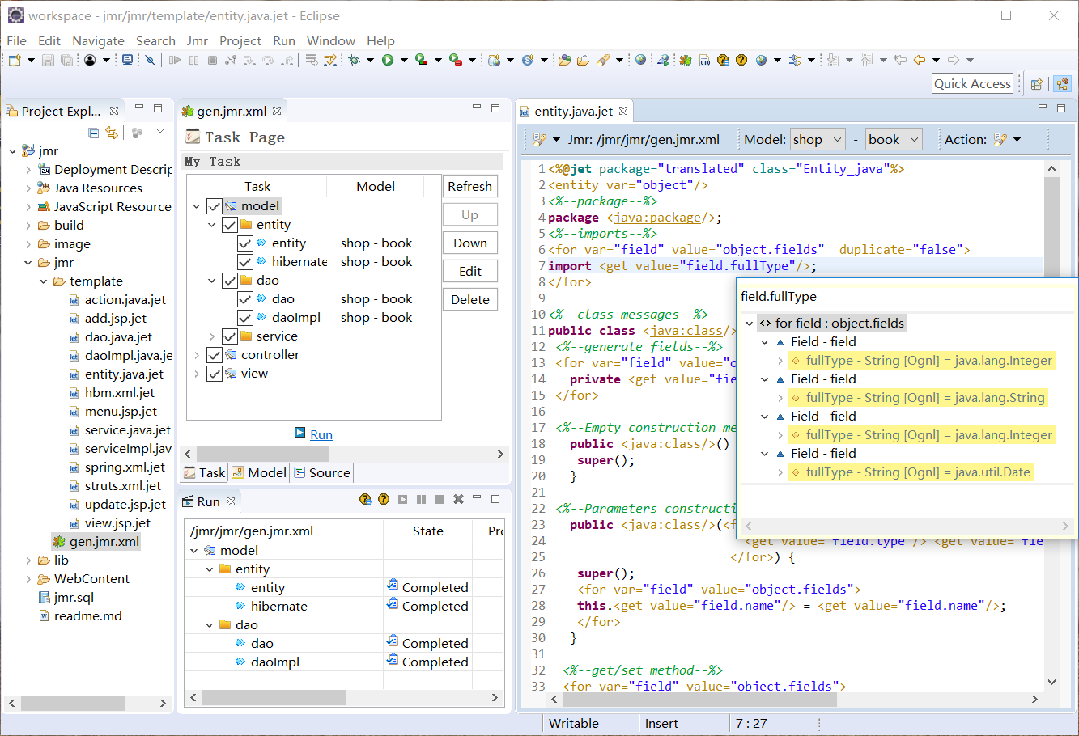
Task: Suspend execution using the pause icon
Action: point(421,501)
